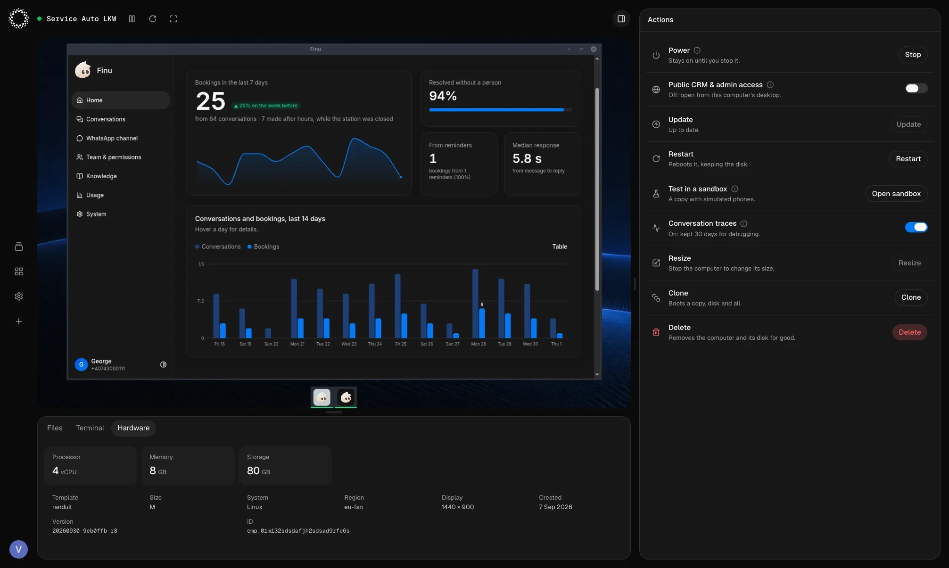Click info icon next to Test in a sandbox
The width and height of the screenshot is (949, 568).
735,189
